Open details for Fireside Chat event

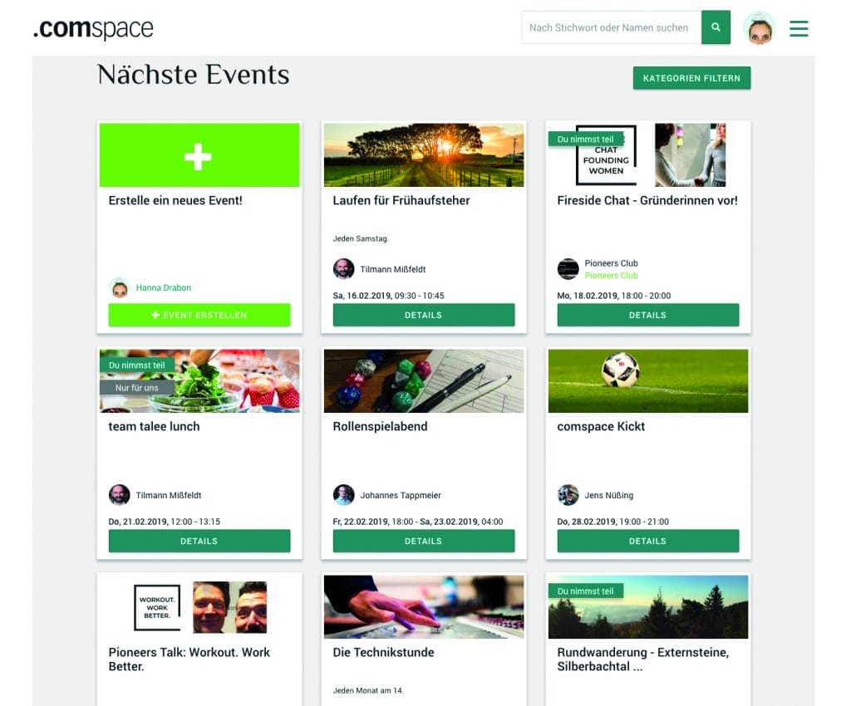click(x=647, y=315)
